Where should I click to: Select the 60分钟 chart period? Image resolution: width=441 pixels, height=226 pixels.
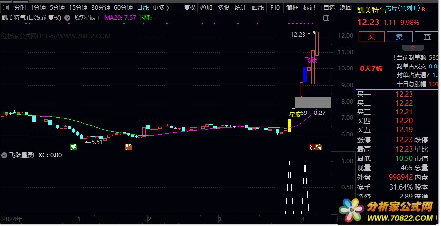click(123, 7)
